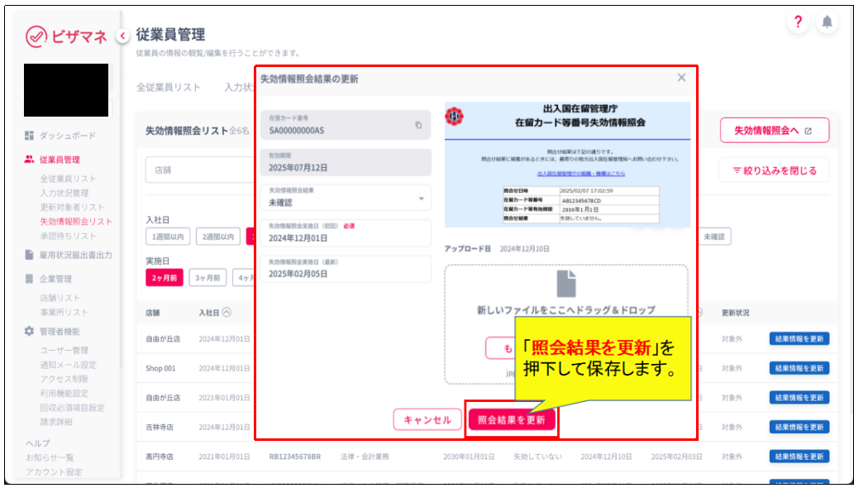Screen dimensions: 854x488
Task: Click the キャンセル button
Action: pyautogui.click(x=427, y=420)
